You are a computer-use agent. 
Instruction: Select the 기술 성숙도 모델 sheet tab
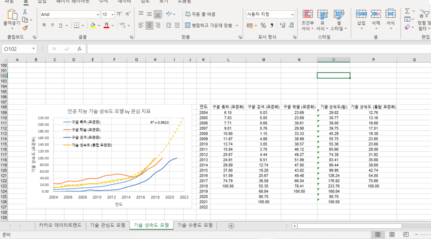point(151,225)
